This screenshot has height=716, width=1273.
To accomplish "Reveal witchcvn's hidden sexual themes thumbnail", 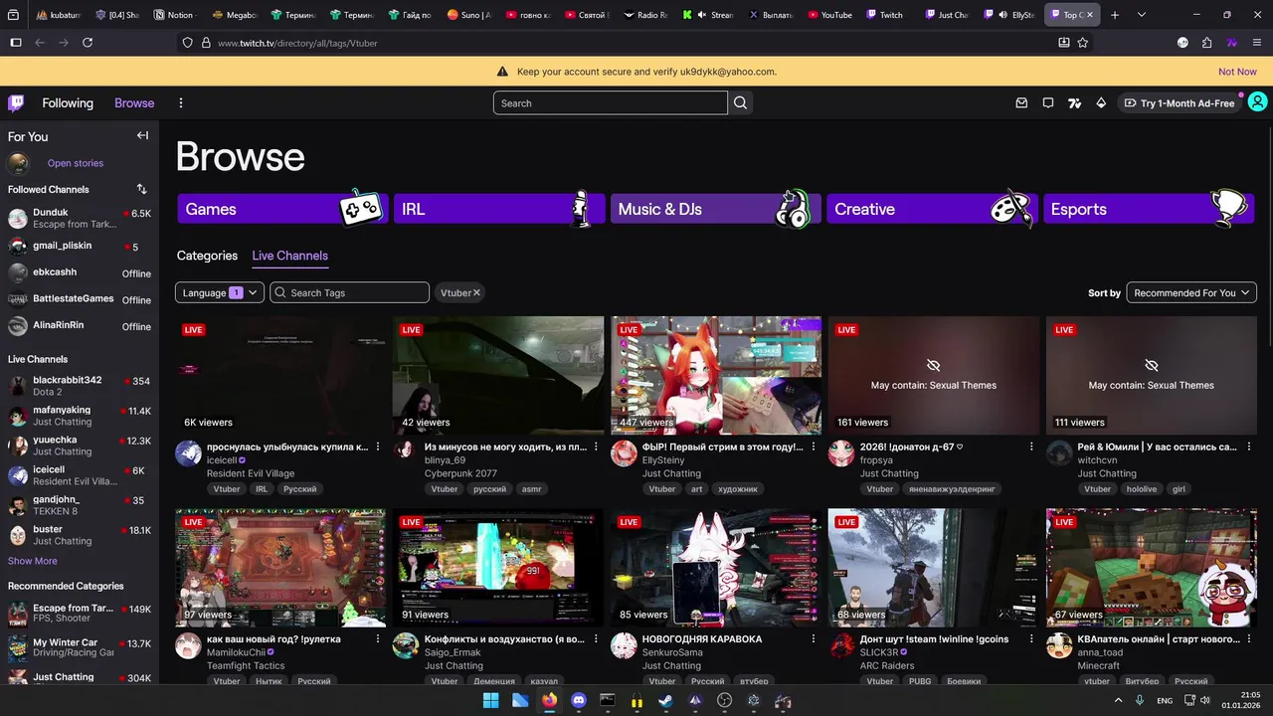I will pos(1151,375).
